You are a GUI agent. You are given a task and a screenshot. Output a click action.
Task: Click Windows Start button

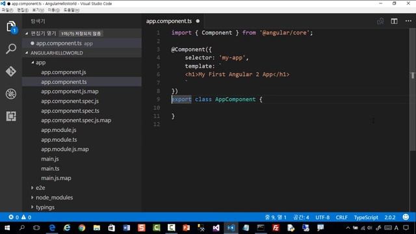(7, 228)
